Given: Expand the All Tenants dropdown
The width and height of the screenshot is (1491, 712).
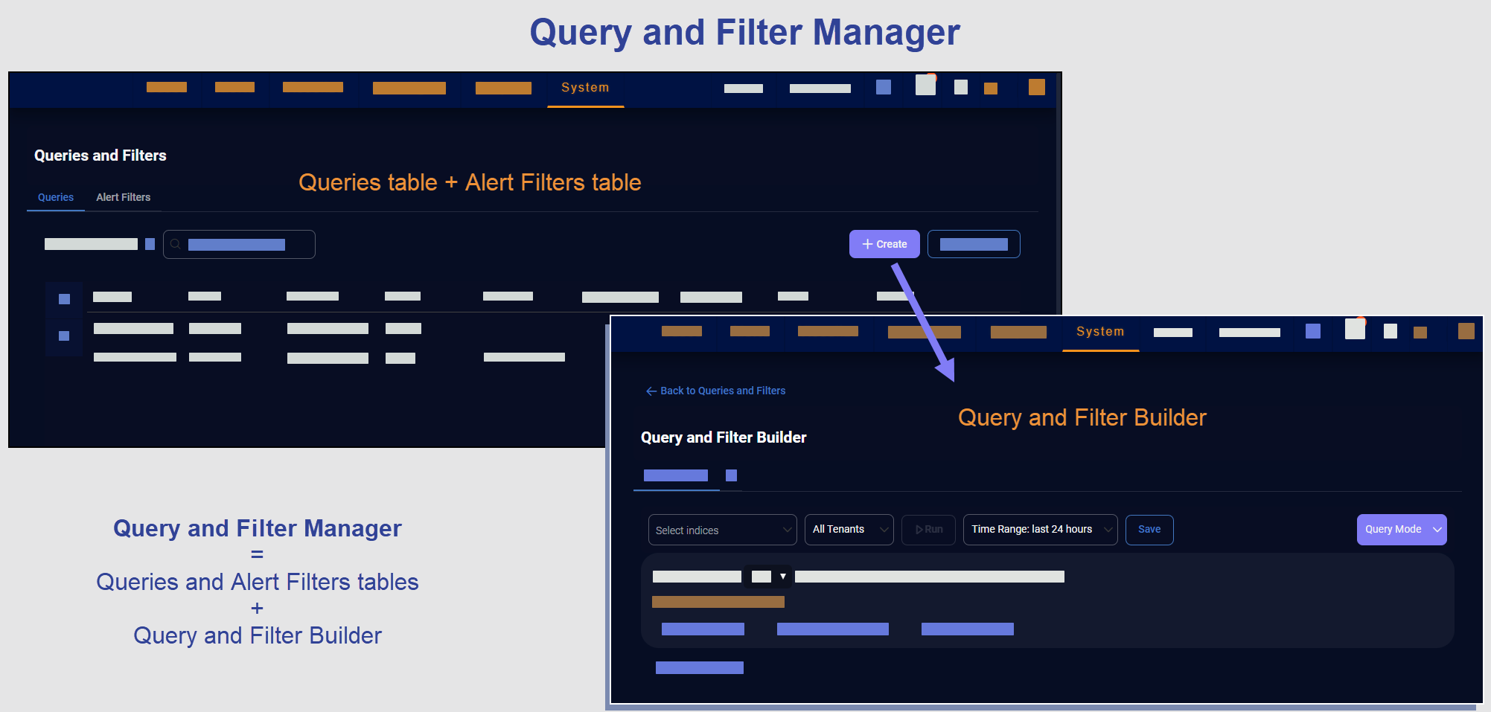Looking at the screenshot, I should coord(849,529).
